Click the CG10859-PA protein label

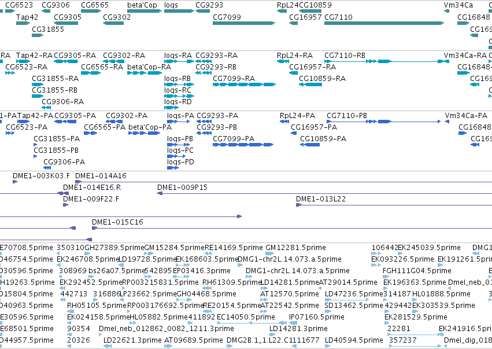323,139
